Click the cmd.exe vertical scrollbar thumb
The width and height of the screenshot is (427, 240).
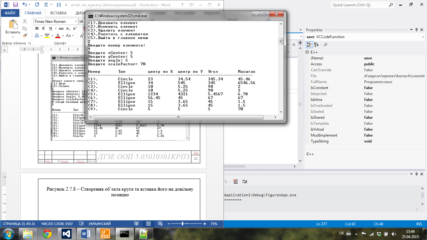tap(281, 41)
